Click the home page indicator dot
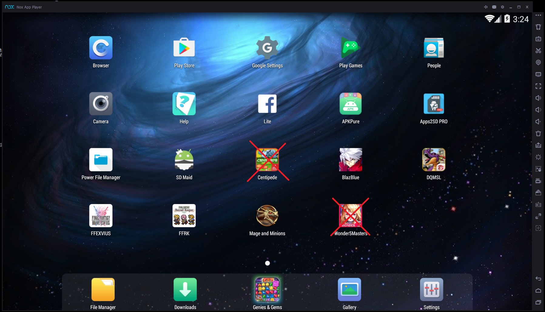 click(x=267, y=263)
